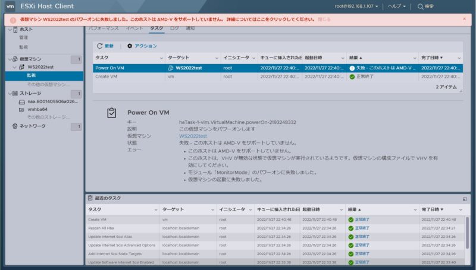Click the actions gear icon
The image size is (476, 270).
(130, 46)
